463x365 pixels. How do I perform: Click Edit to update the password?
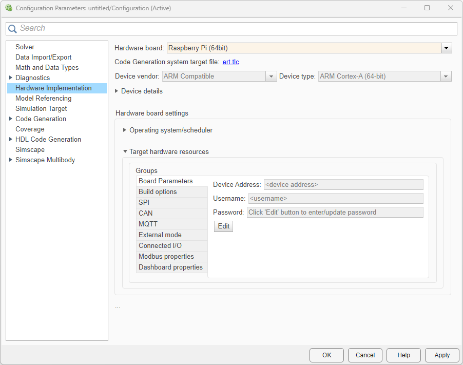tap(223, 226)
